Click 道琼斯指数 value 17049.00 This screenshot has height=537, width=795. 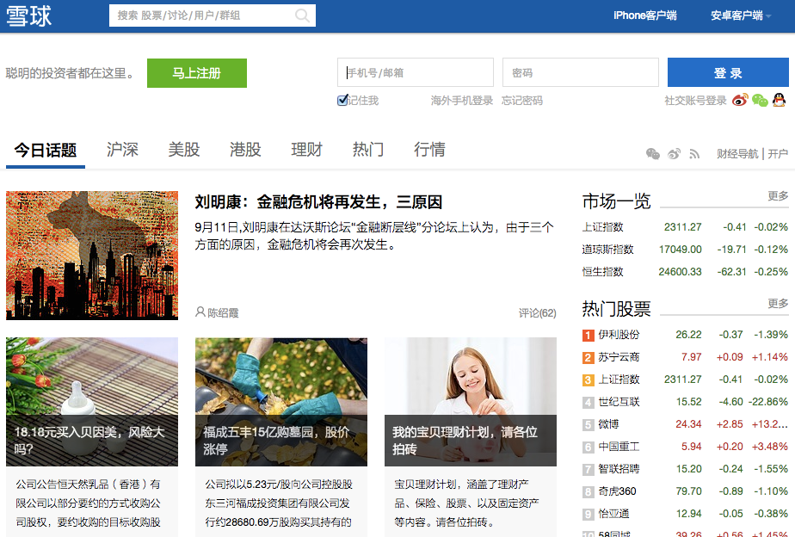coord(680,250)
